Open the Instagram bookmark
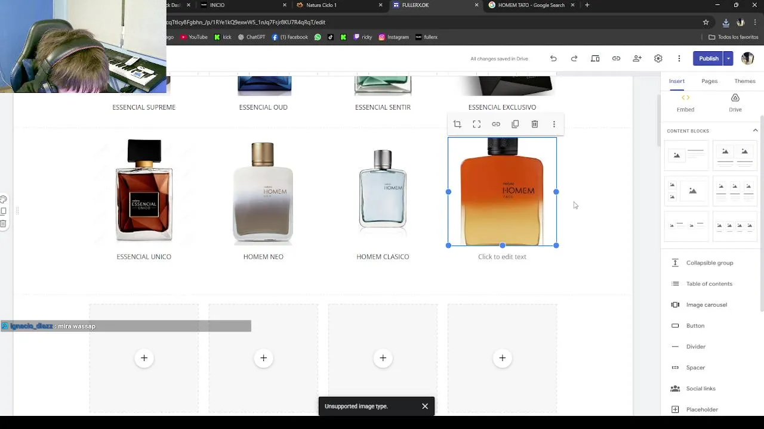Viewport: 764px width, 429px height. point(394,37)
